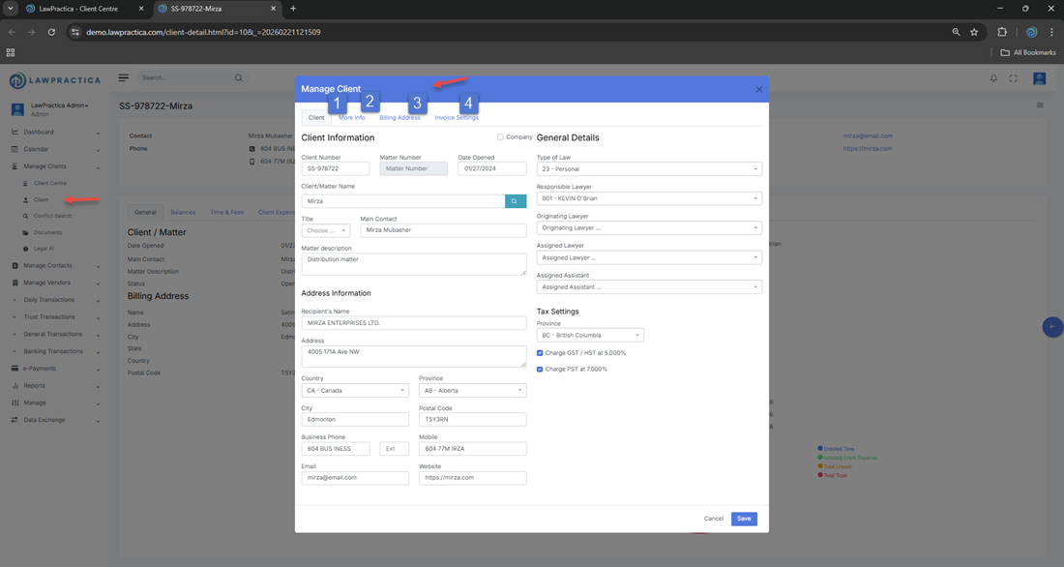The image size is (1064, 567).
Task: Switch to the Billing Address tab
Action: pos(399,118)
